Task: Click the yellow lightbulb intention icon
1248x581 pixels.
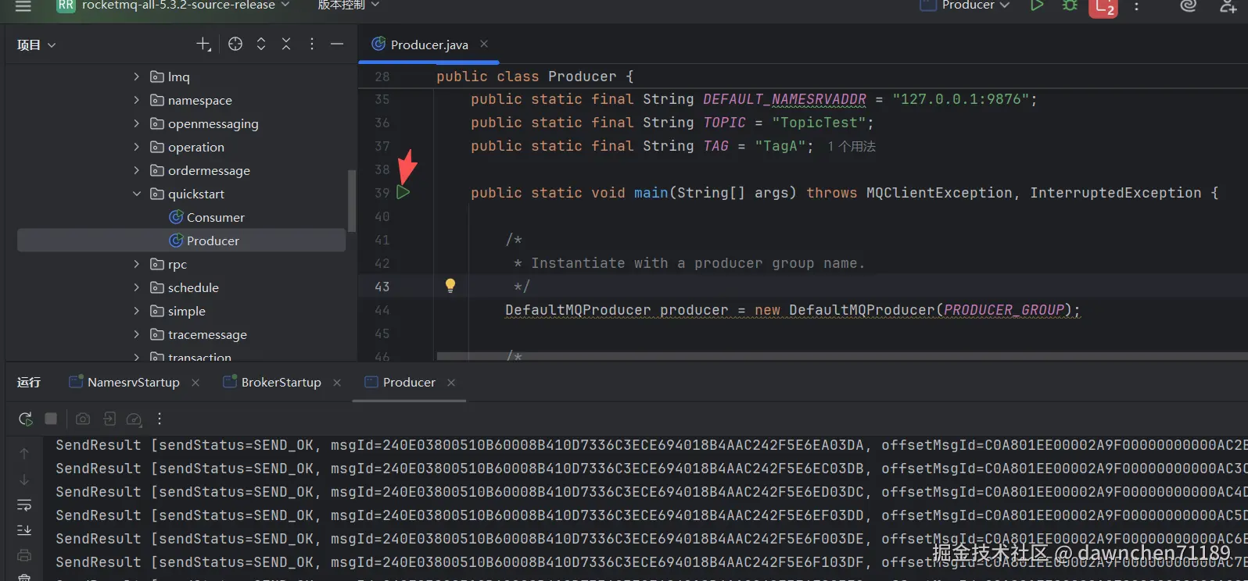Action: 450,286
